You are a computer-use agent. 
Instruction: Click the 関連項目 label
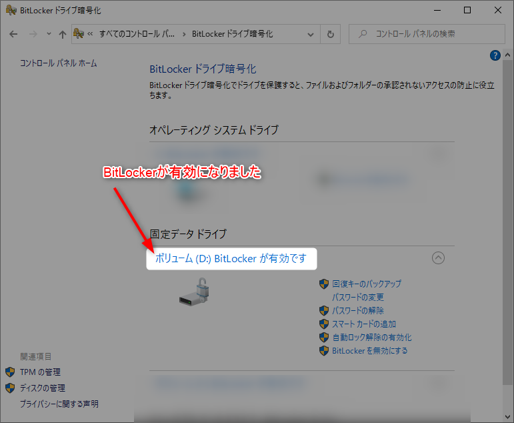pos(36,356)
